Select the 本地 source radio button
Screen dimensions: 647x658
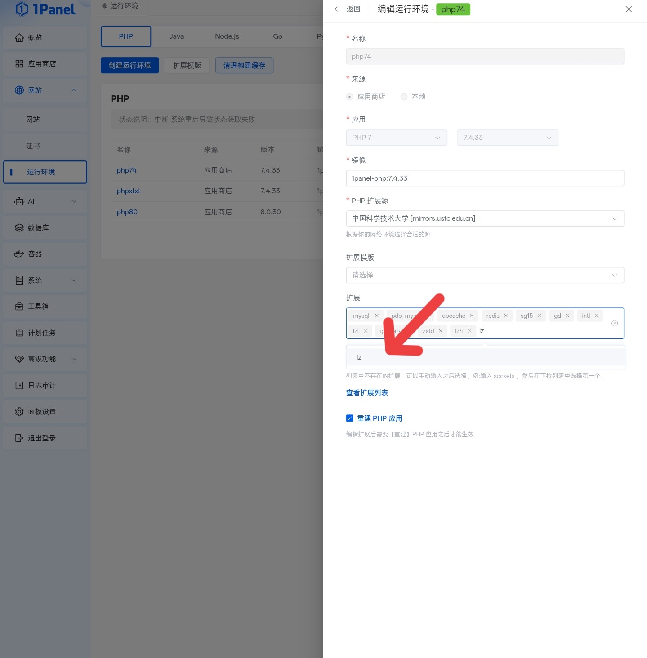coord(404,97)
